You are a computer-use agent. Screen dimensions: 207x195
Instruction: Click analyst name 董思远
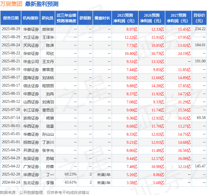pyautogui.click(x=48, y=110)
